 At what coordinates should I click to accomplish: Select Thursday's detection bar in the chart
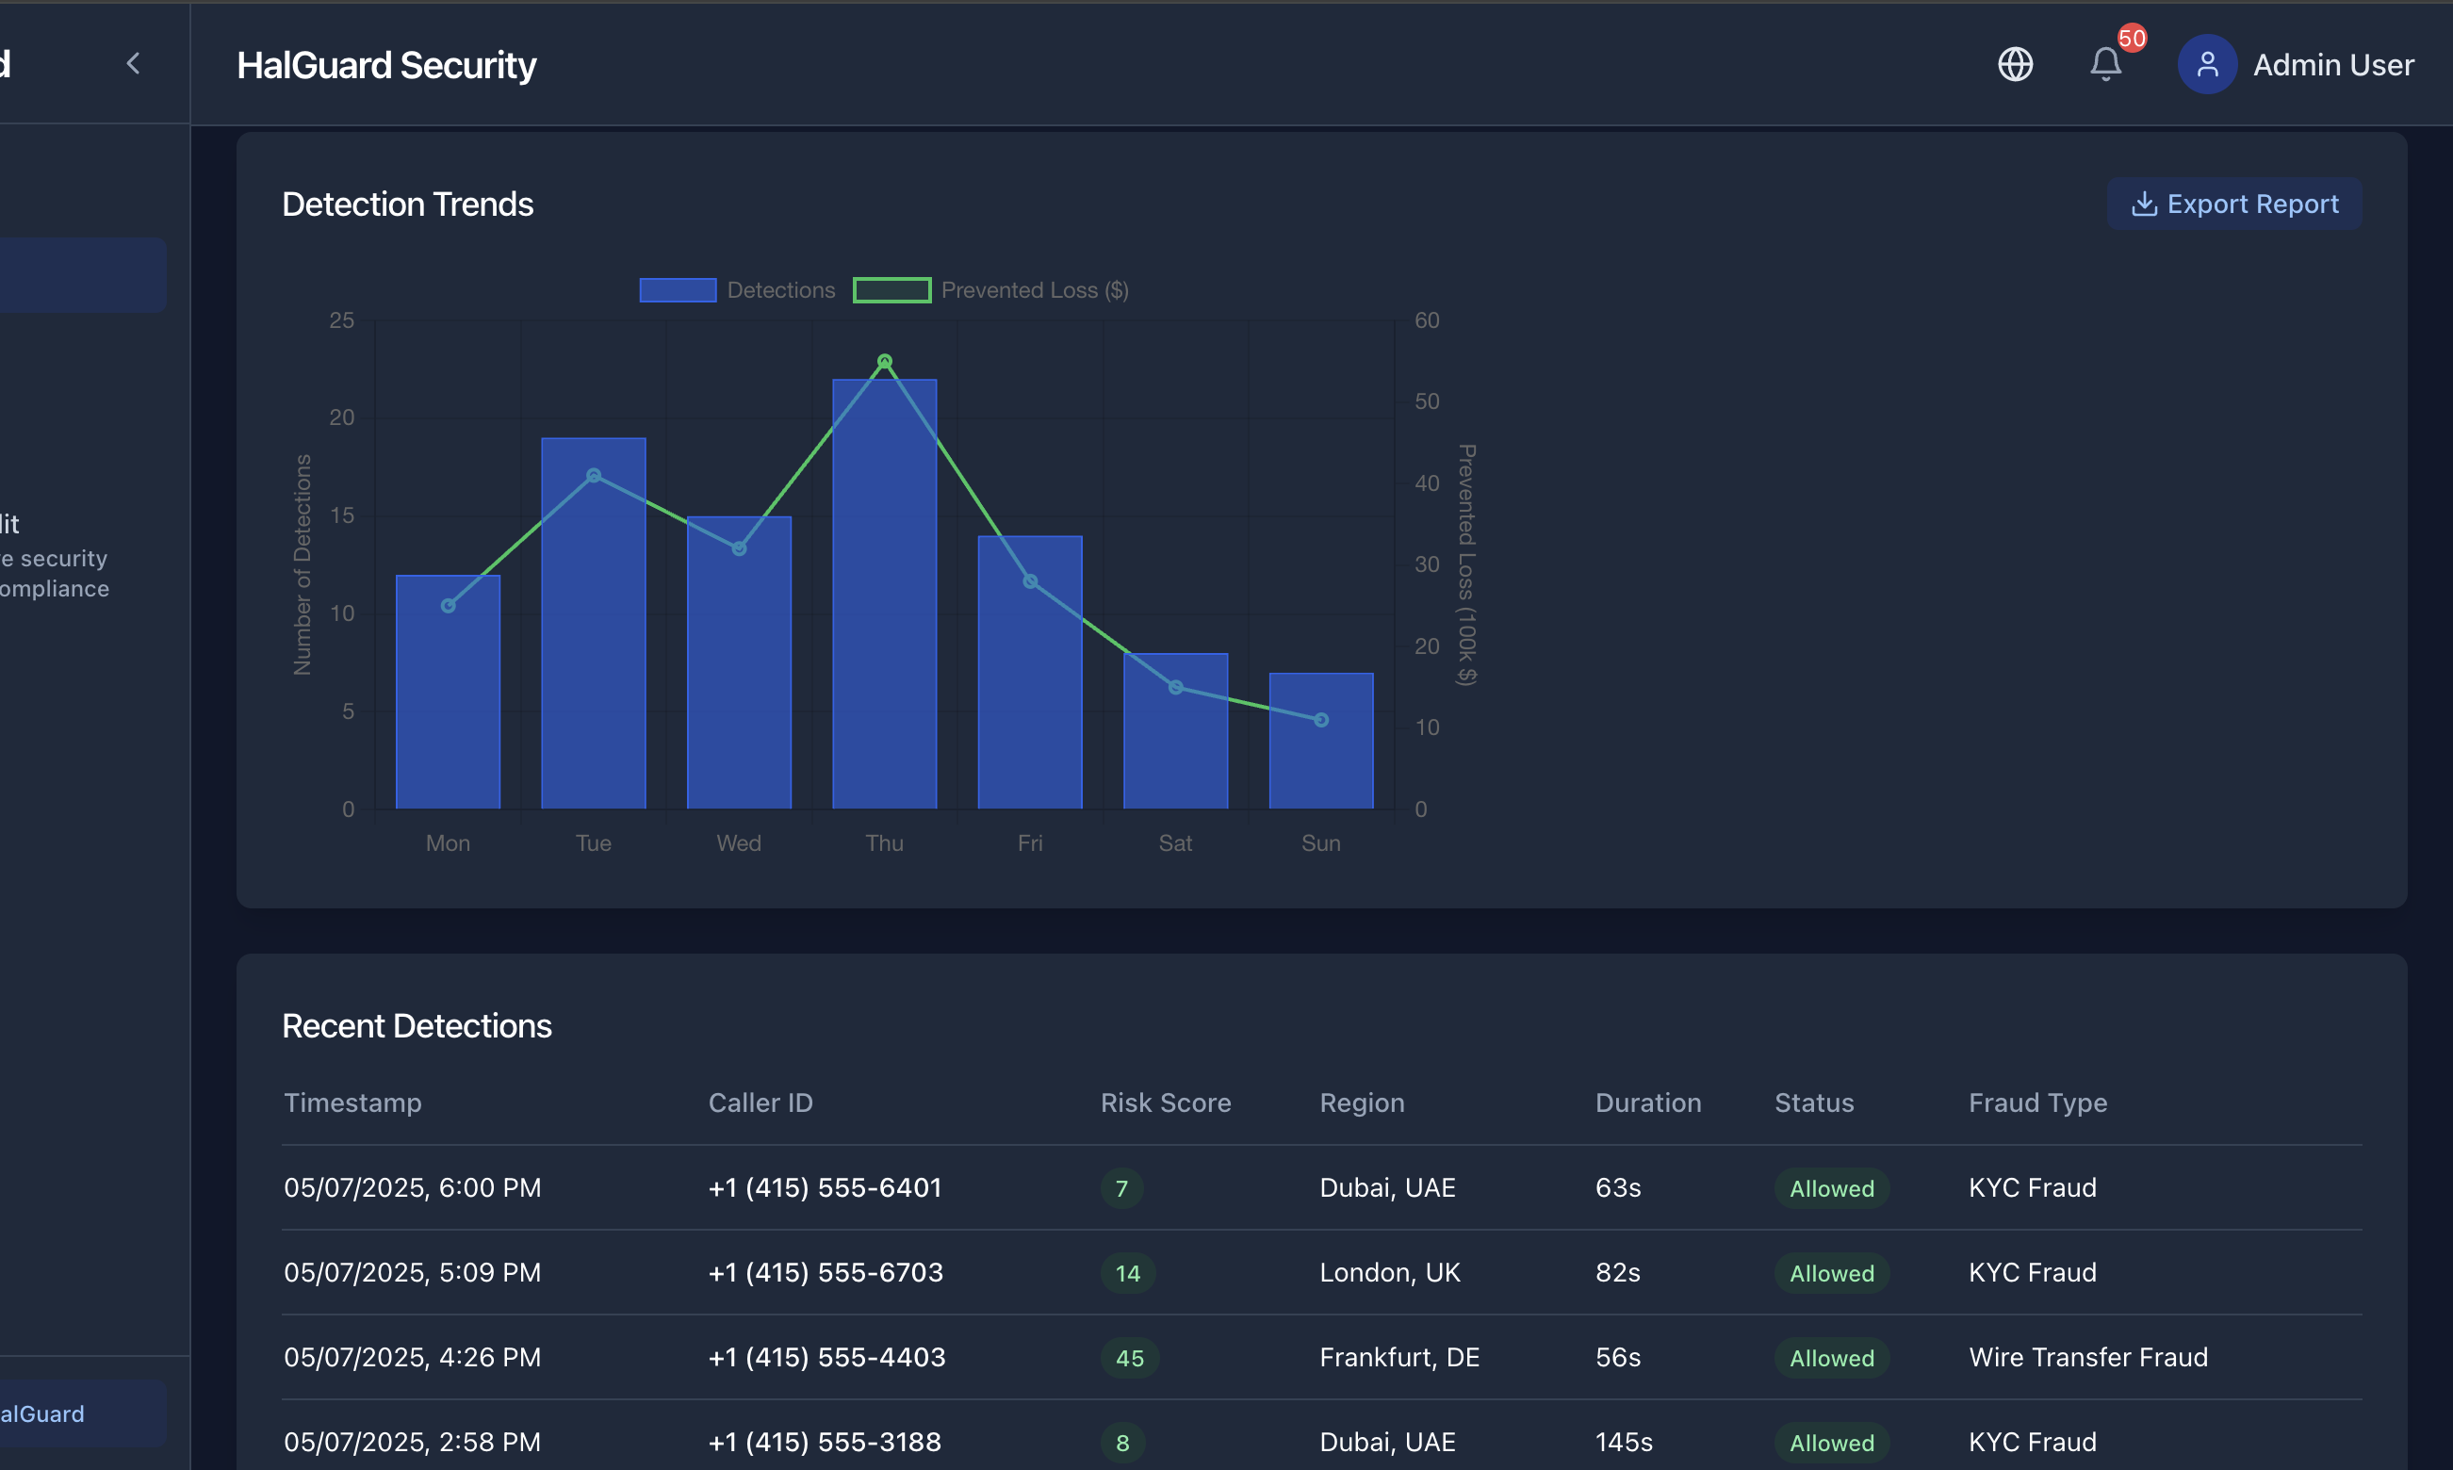pyautogui.click(x=883, y=595)
